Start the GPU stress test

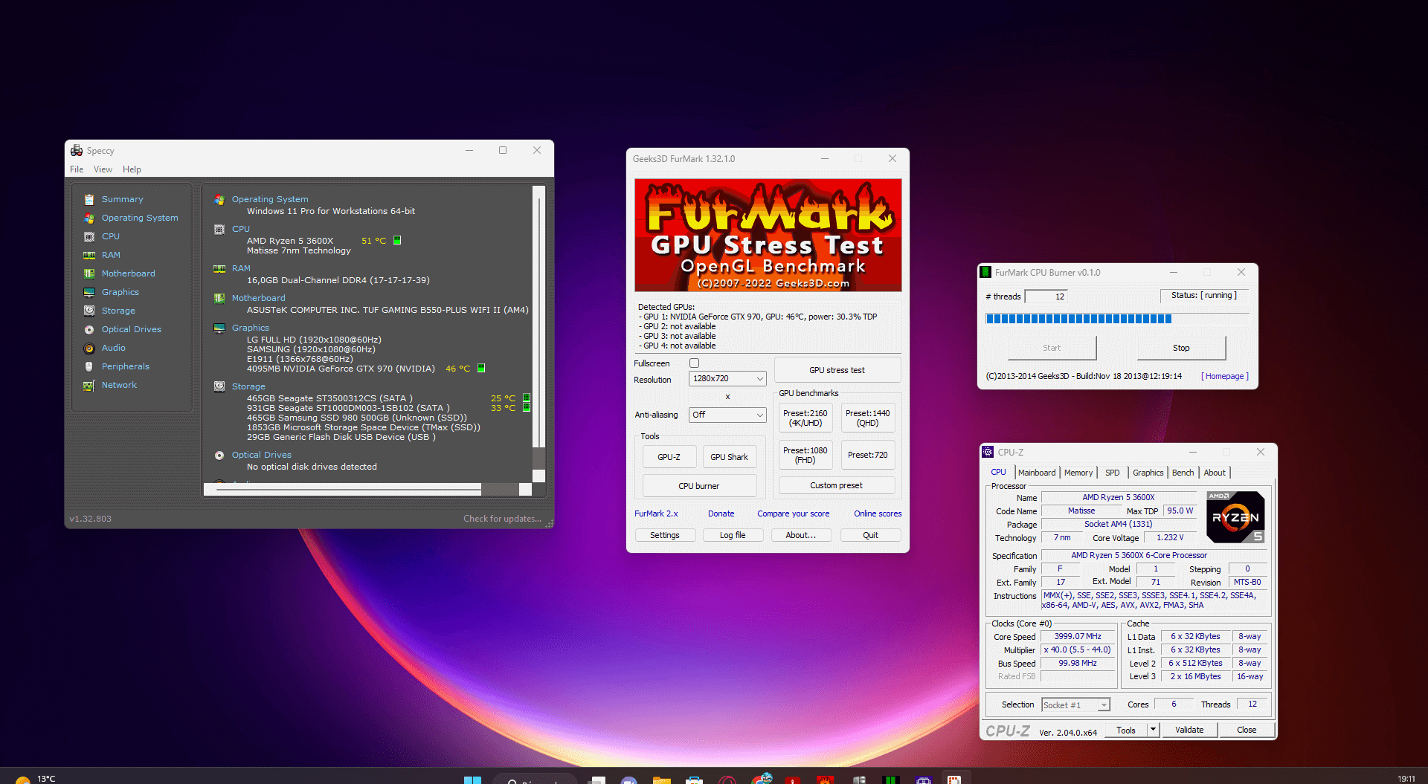pyautogui.click(x=837, y=370)
